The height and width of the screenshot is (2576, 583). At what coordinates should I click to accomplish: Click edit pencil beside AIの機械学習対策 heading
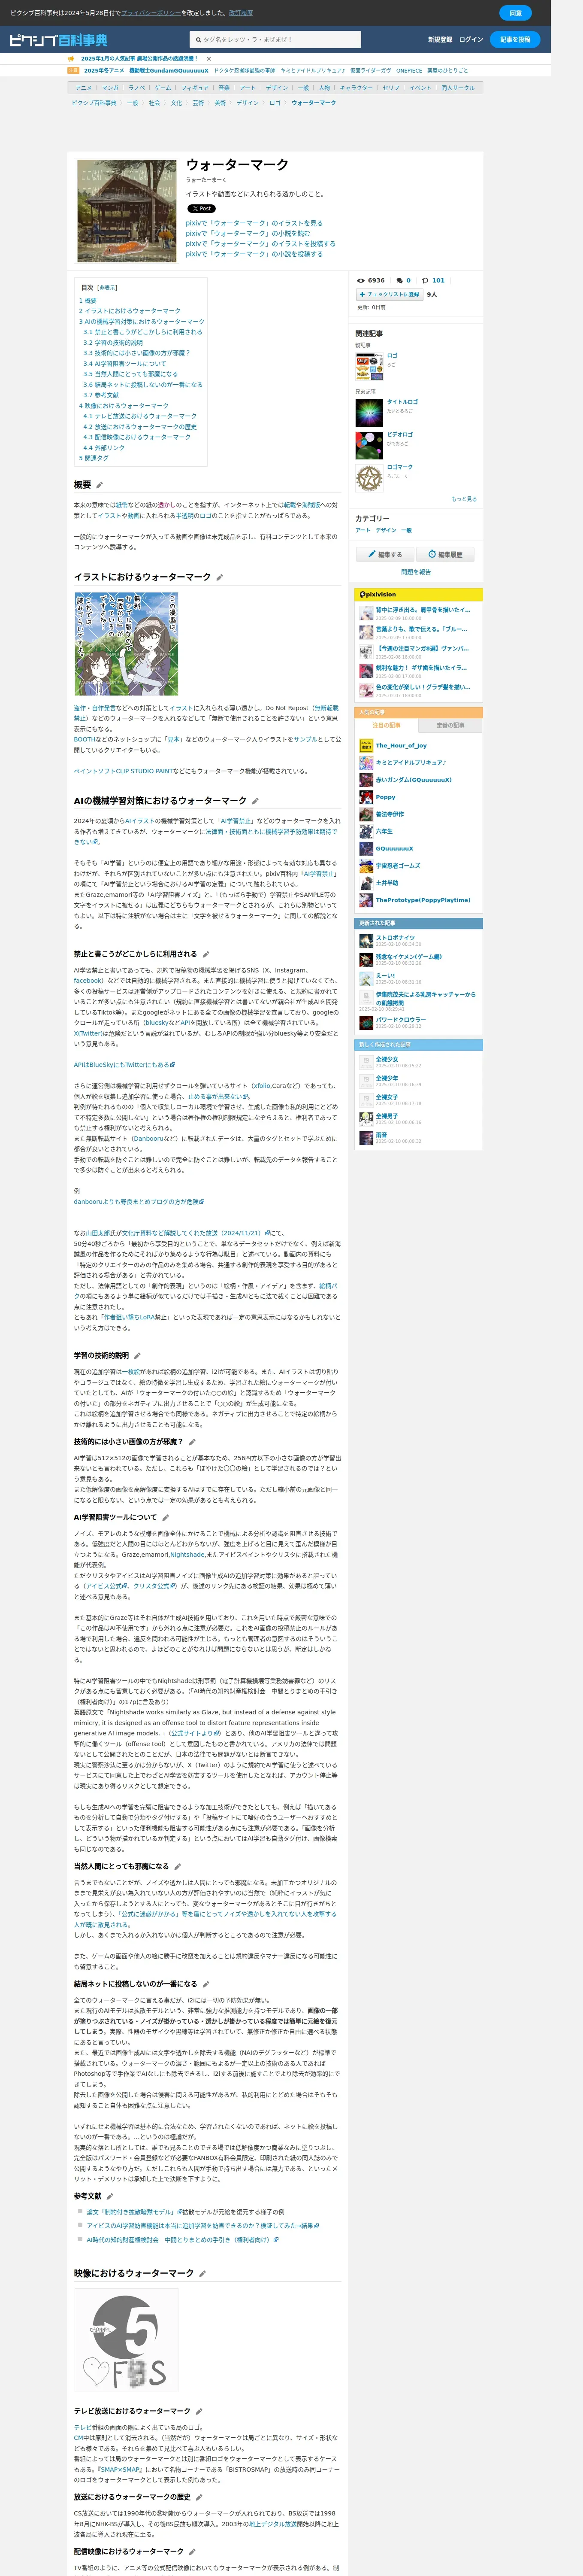click(255, 801)
